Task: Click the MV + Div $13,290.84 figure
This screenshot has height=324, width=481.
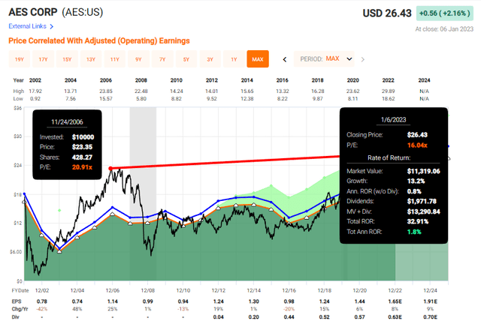Action: pos(423,211)
